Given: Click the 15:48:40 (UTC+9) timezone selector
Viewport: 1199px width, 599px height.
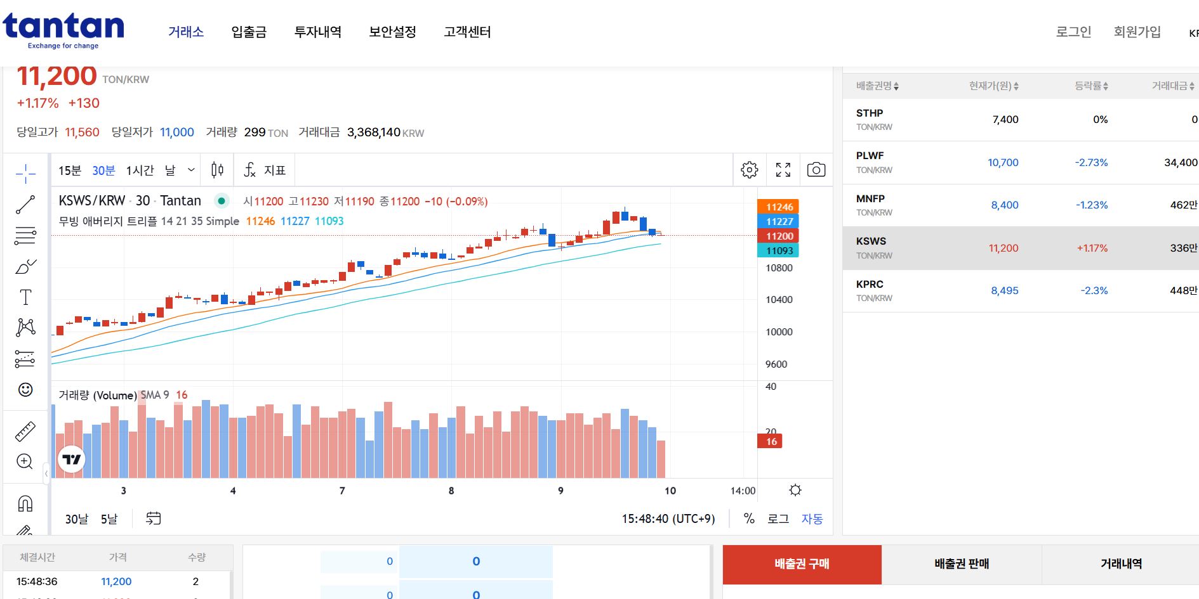Looking at the screenshot, I should pos(668,518).
